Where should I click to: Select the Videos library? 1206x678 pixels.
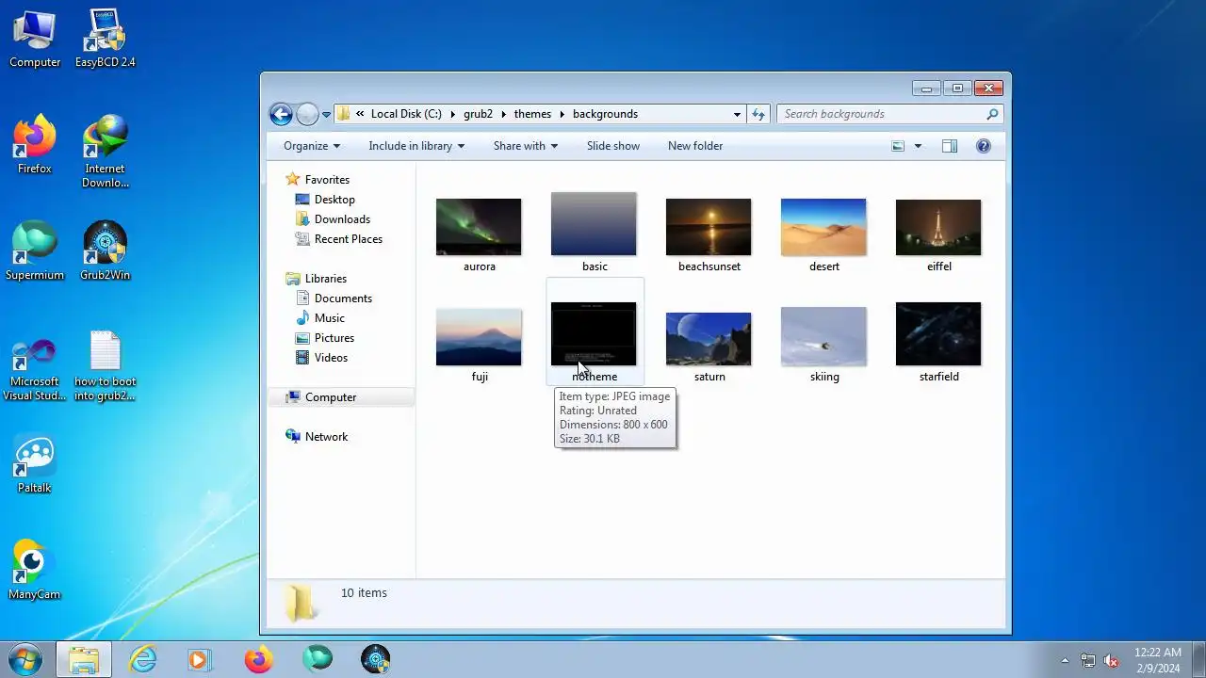coord(321,358)
